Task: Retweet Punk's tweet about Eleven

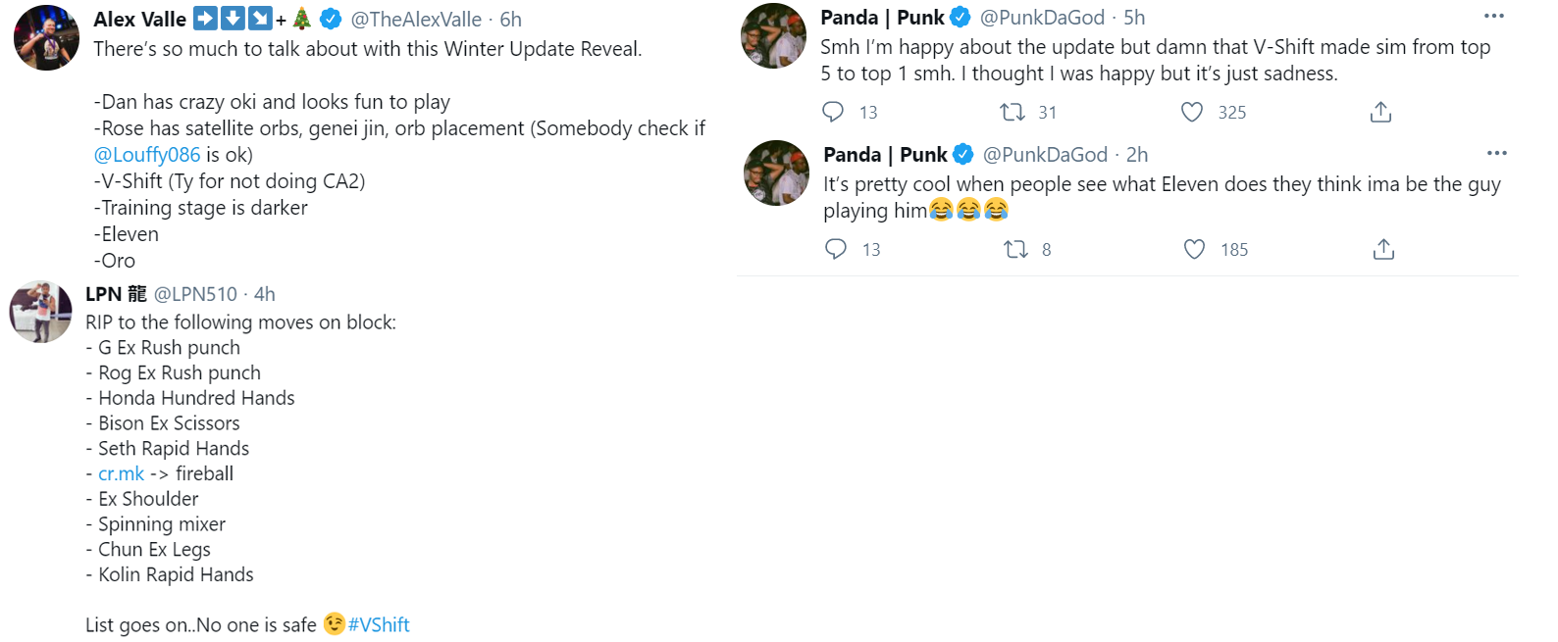Action: click(x=1015, y=249)
